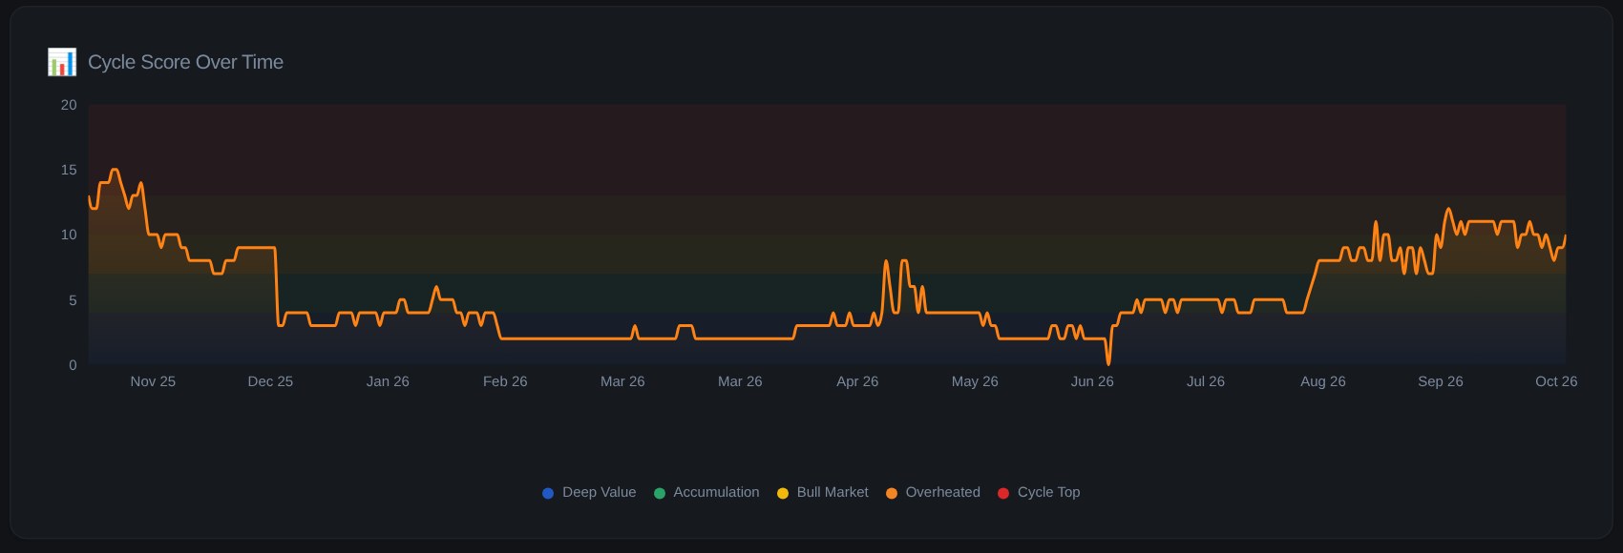Image resolution: width=1623 pixels, height=553 pixels.
Task: Click the Jan 26 x-axis label
Action: [x=388, y=381]
